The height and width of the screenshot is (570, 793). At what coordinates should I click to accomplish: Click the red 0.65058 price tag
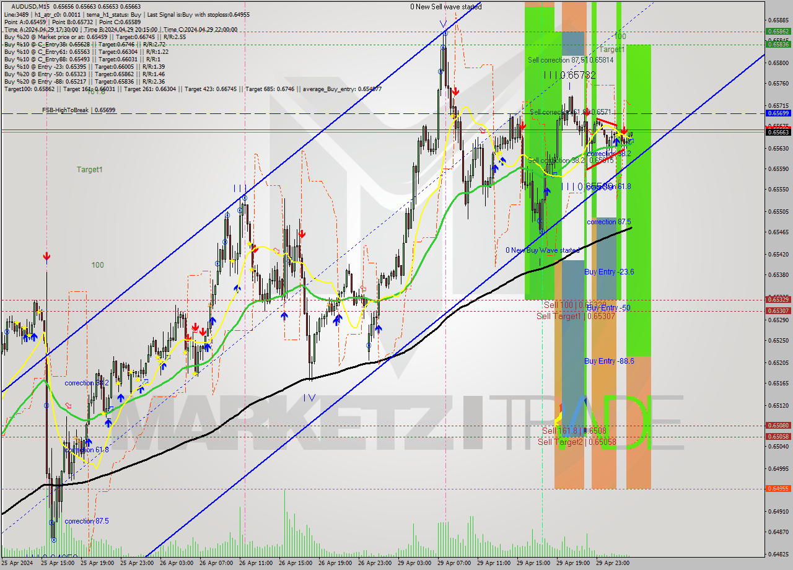point(778,436)
